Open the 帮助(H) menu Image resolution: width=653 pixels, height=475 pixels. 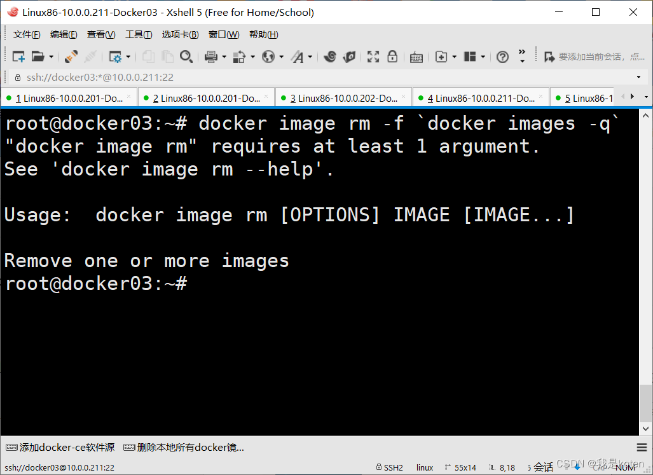[x=263, y=34]
